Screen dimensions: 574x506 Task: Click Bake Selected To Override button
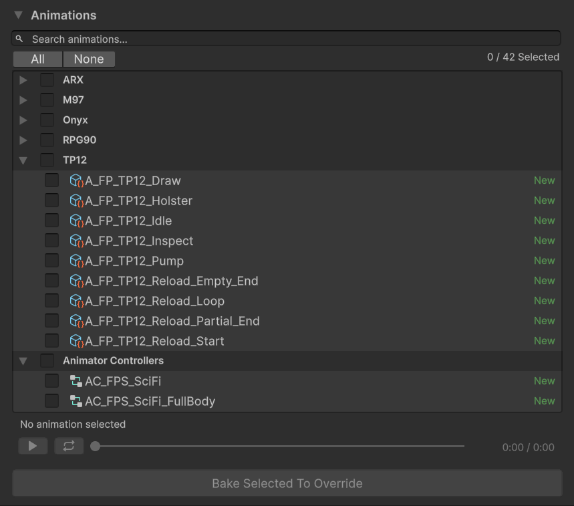287,483
